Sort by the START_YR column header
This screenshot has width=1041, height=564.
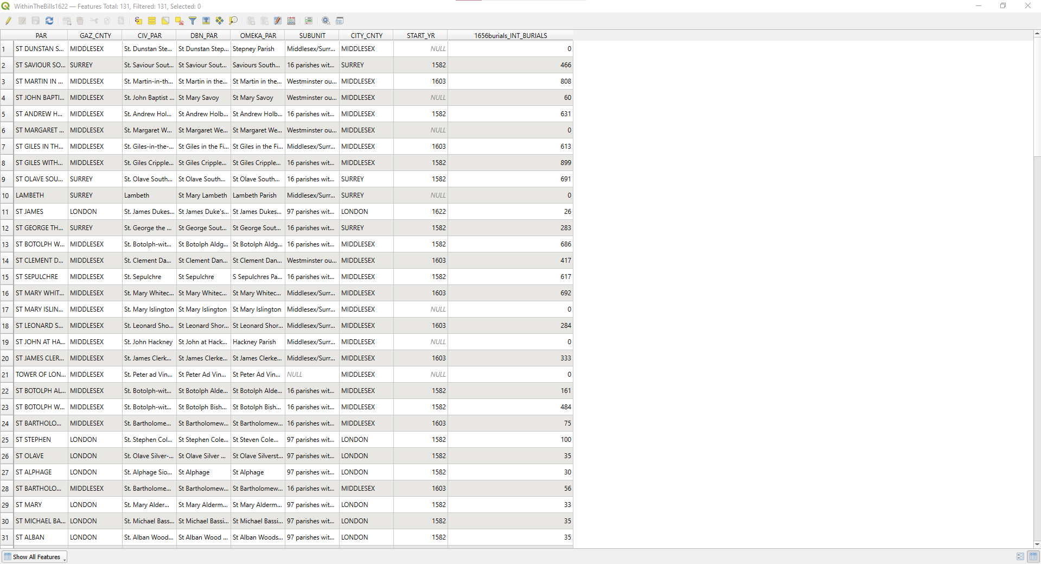click(420, 35)
